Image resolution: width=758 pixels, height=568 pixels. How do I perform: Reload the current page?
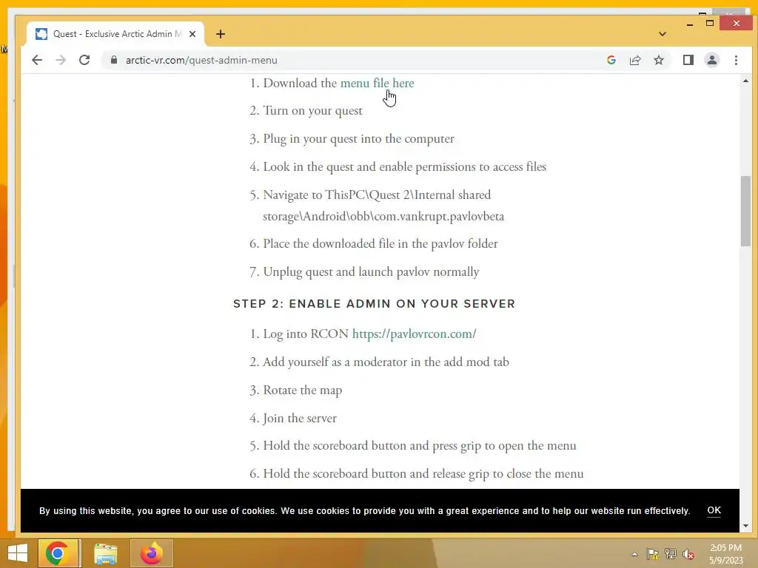(x=84, y=60)
